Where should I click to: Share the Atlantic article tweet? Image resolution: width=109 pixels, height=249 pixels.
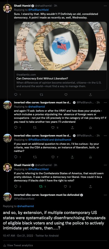pos(91,95)
